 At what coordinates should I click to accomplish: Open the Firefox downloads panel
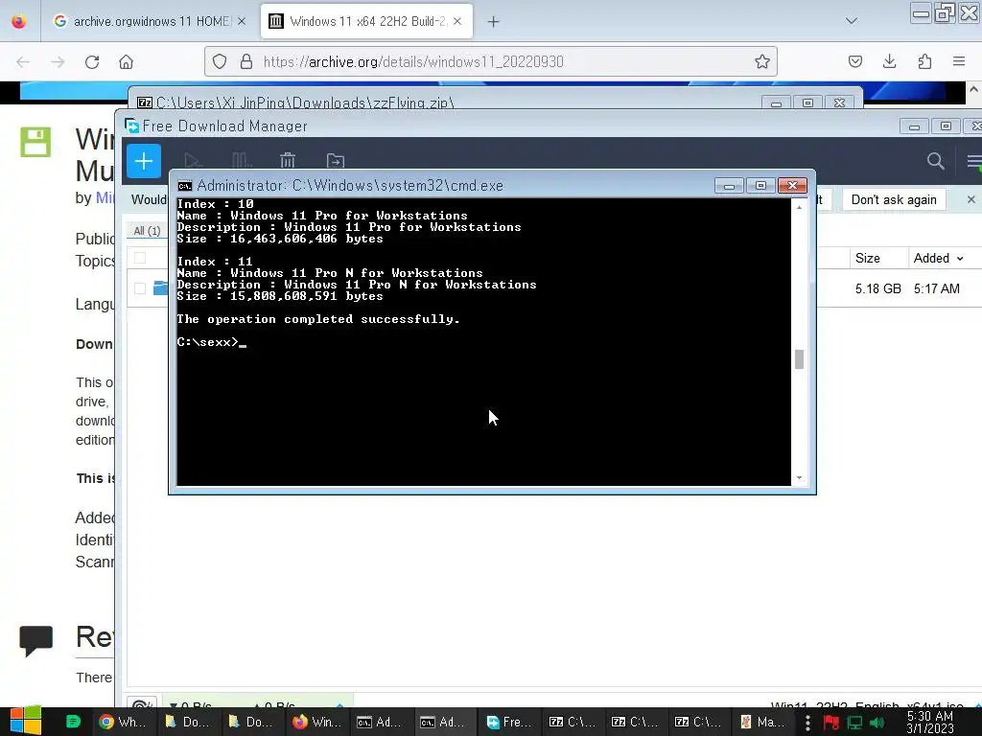(889, 61)
